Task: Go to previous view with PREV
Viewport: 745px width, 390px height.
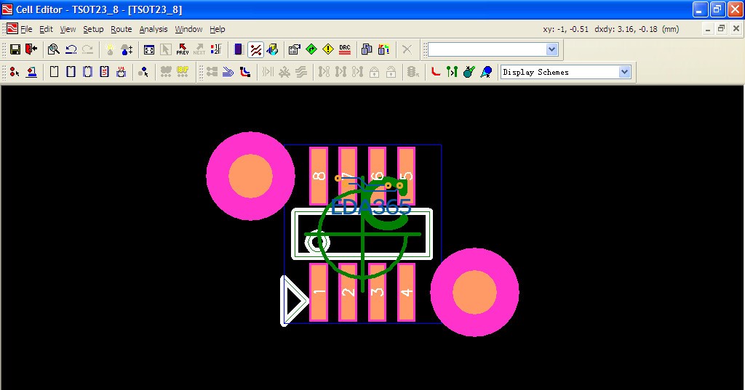Action: [x=183, y=49]
